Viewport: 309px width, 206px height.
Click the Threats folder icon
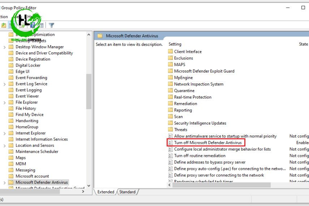[171, 129]
